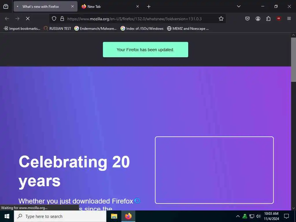Open the Action Center notifications icon
296x222 pixels.
tap(286, 216)
